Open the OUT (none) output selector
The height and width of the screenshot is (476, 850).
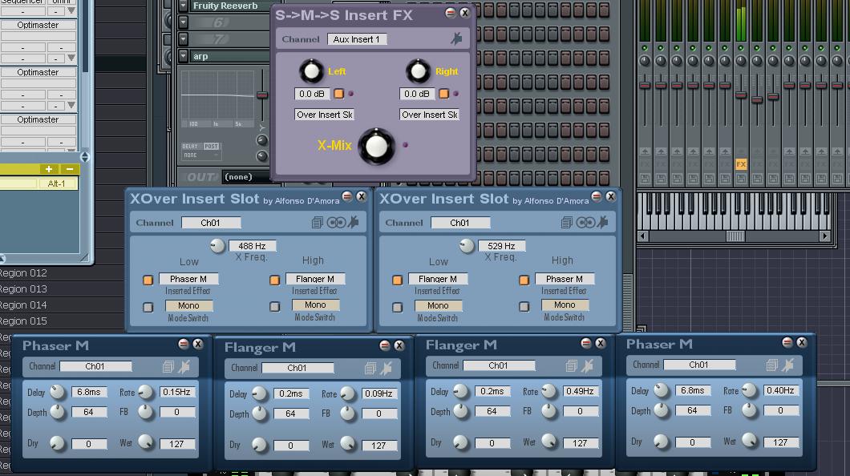(246, 176)
